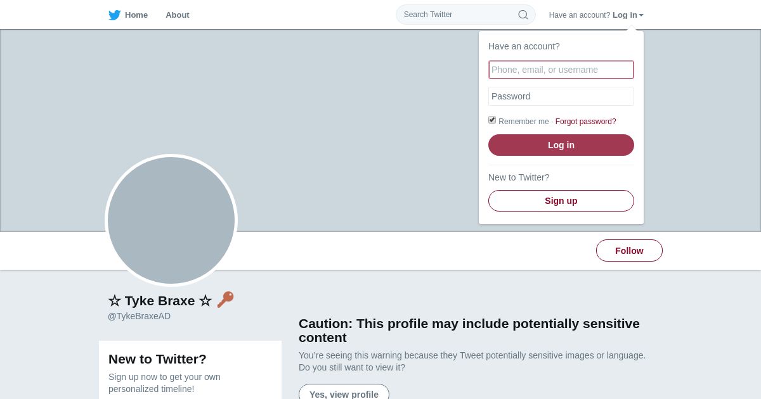Open the About page link
The width and height of the screenshot is (761, 399).
(178, 15)
